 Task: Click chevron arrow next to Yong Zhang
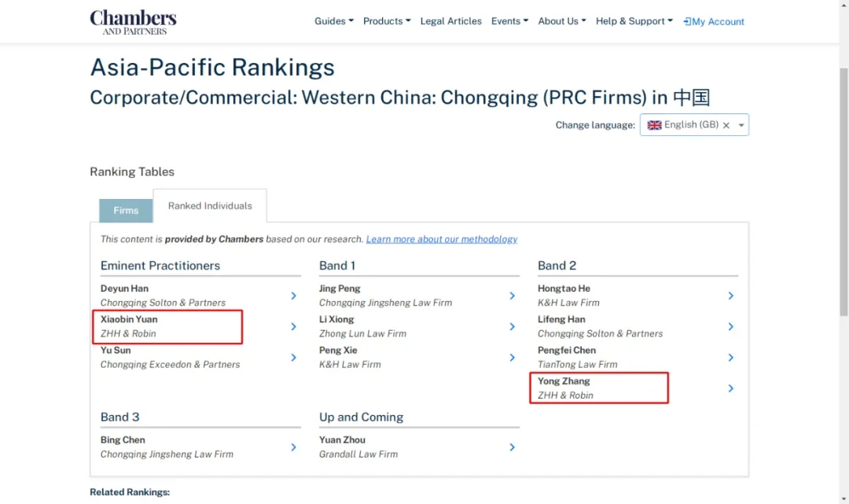click(730, 388)
